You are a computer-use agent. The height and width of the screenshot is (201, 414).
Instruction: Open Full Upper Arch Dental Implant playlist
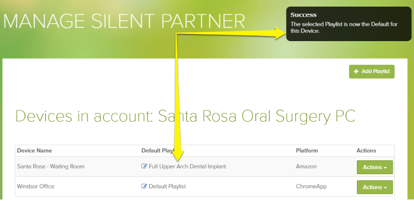(188, 166)
